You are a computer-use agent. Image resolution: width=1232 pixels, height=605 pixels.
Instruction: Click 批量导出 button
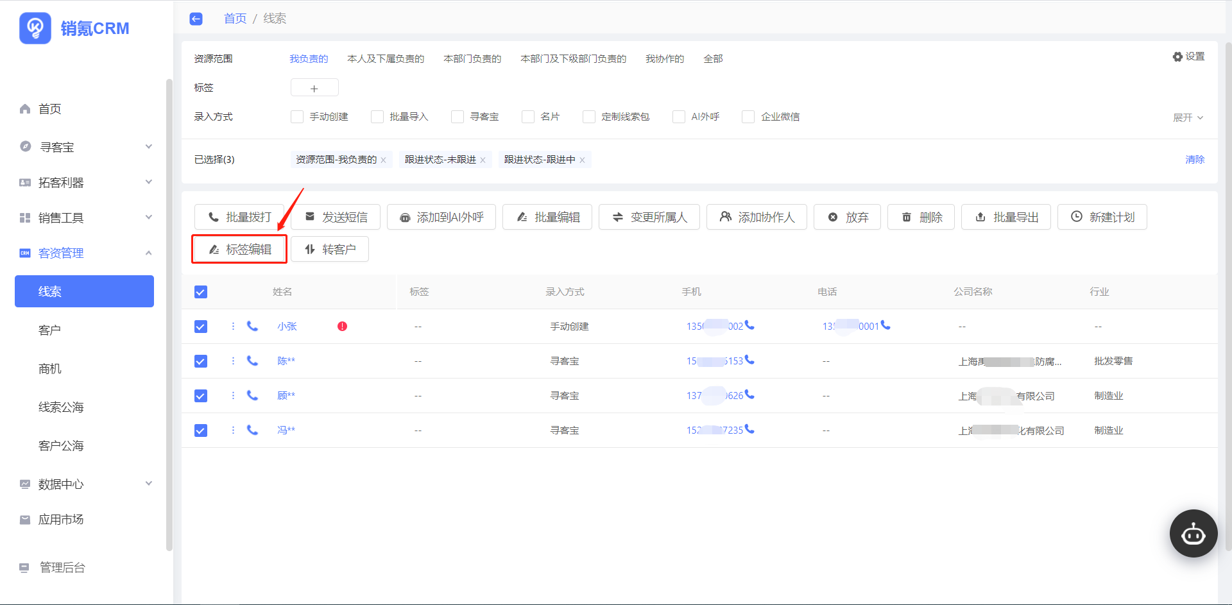click(1006, 217)
